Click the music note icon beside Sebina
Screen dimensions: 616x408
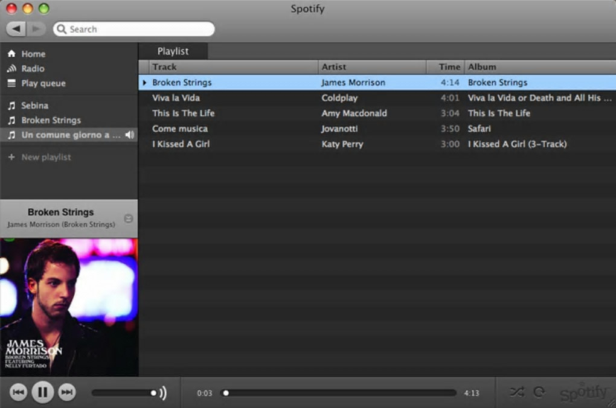tap(12, 105)
